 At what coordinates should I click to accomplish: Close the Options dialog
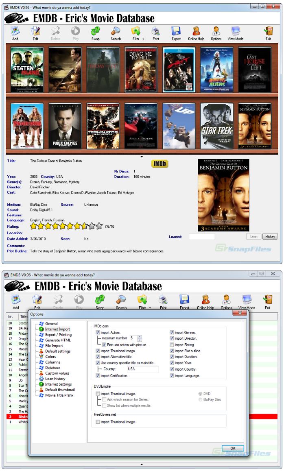(x=240, y=313)
